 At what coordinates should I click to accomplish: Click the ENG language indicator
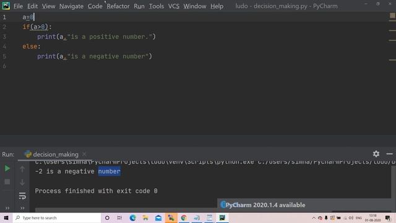359,218
